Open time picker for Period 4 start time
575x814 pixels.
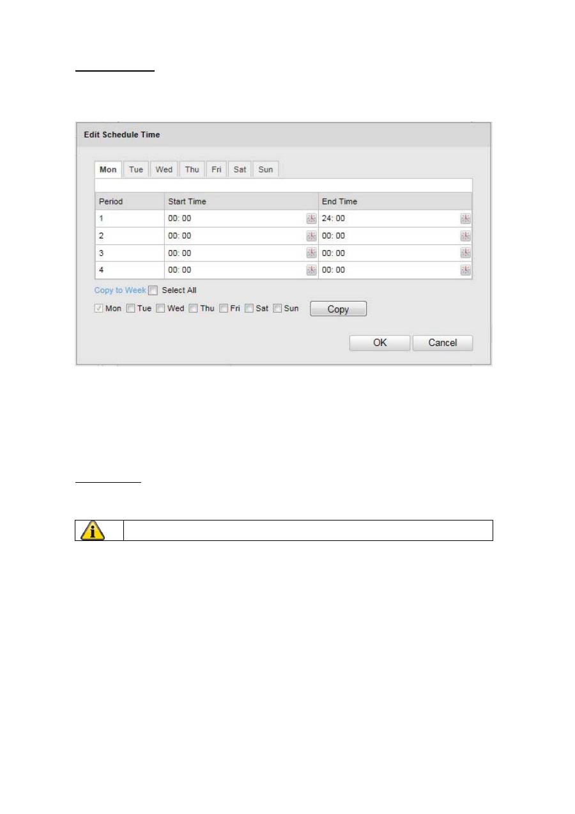pos(311,270)
